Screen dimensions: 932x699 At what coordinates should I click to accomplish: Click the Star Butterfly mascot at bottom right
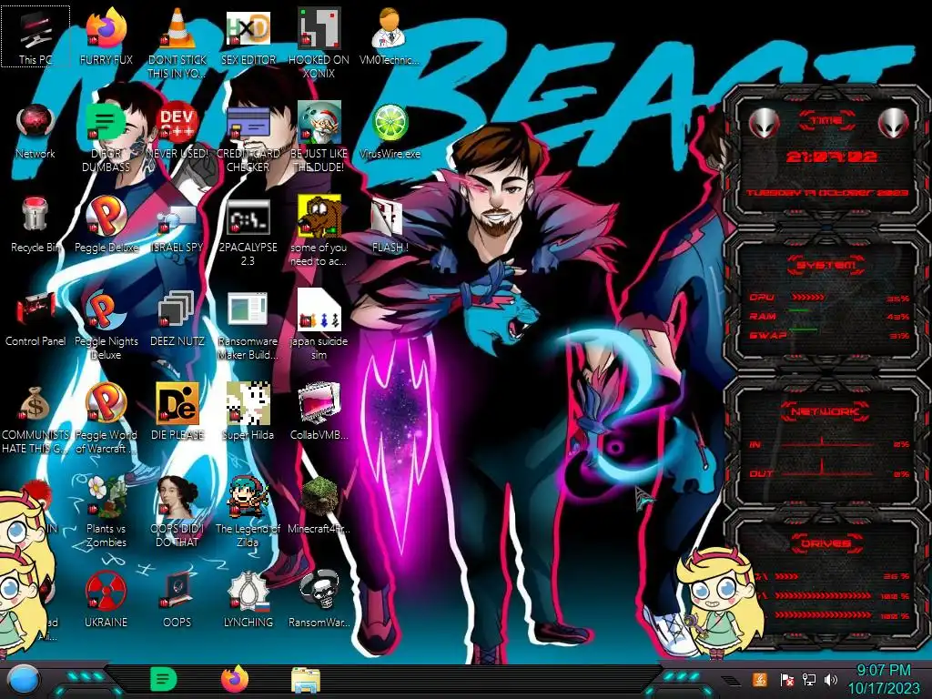click(720, 602)
